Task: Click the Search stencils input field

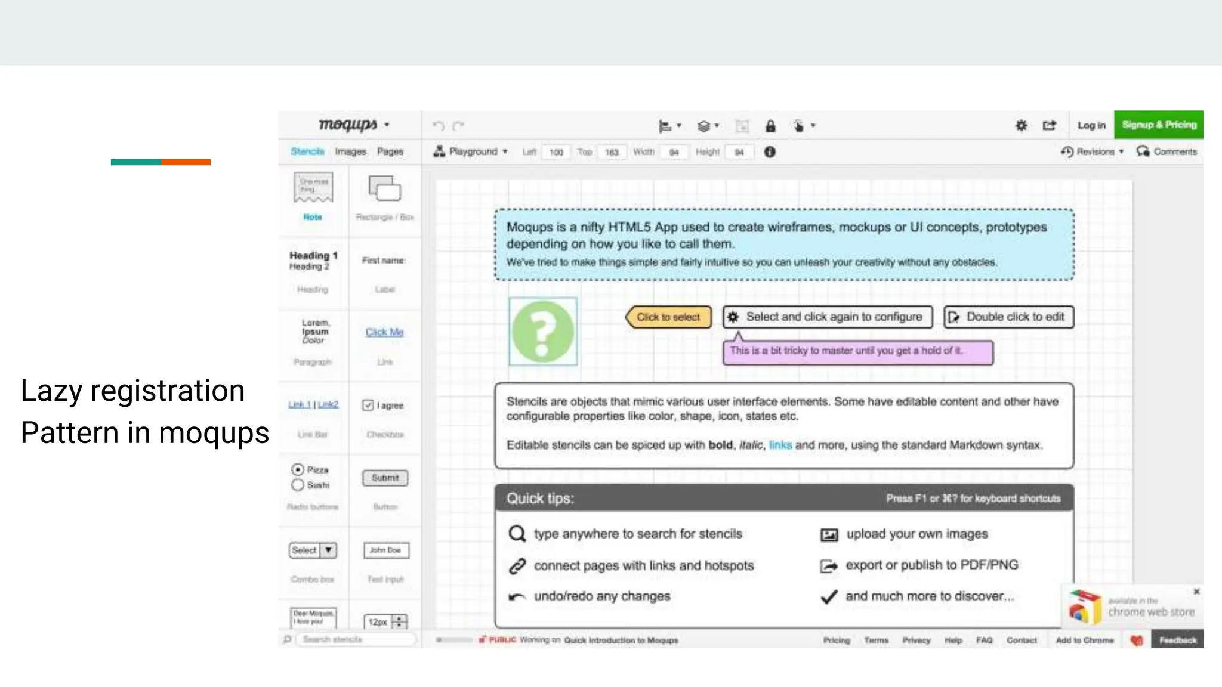Action: [x=355, y=639]
